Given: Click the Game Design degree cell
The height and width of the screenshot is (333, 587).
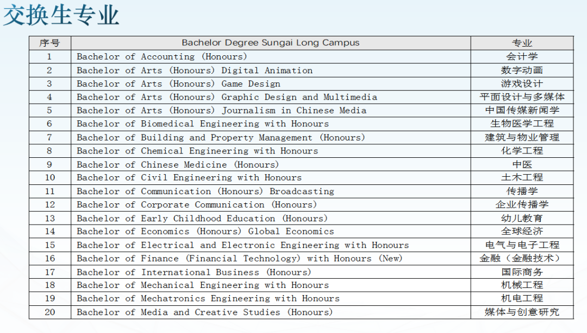Looking at the screenshot, I should 178,84.
